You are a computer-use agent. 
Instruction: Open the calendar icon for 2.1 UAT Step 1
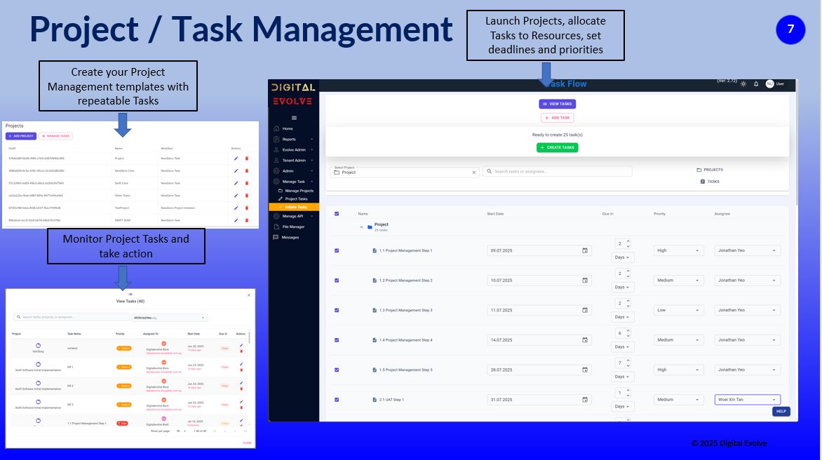[585, 400]
